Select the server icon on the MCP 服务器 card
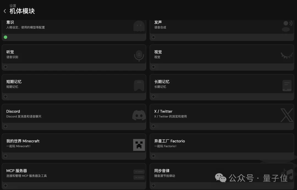The image size is (297, 190). pos(139,175)
